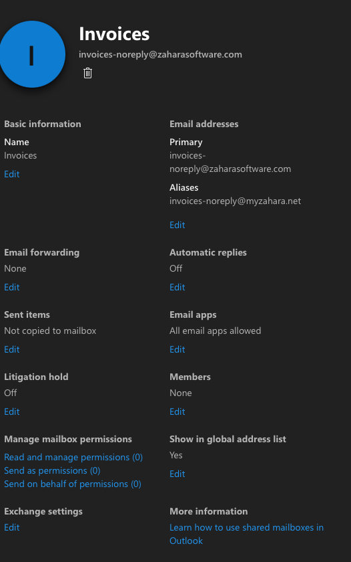Edit Email forwarding setting
Viewport: 351px width, 562px height.
pyautogui.click(x=12, y=288)
